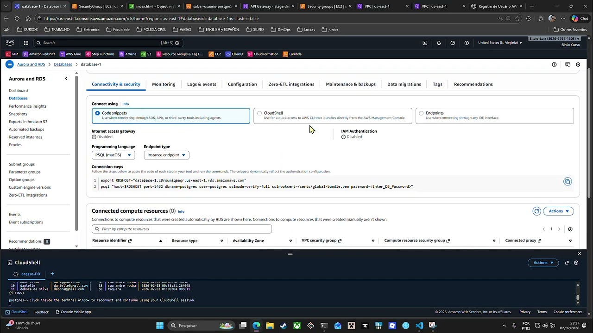Open compute resources table preferences gear
The height and width of the screenshot is (333, 593).
click(x=570, y=229)
